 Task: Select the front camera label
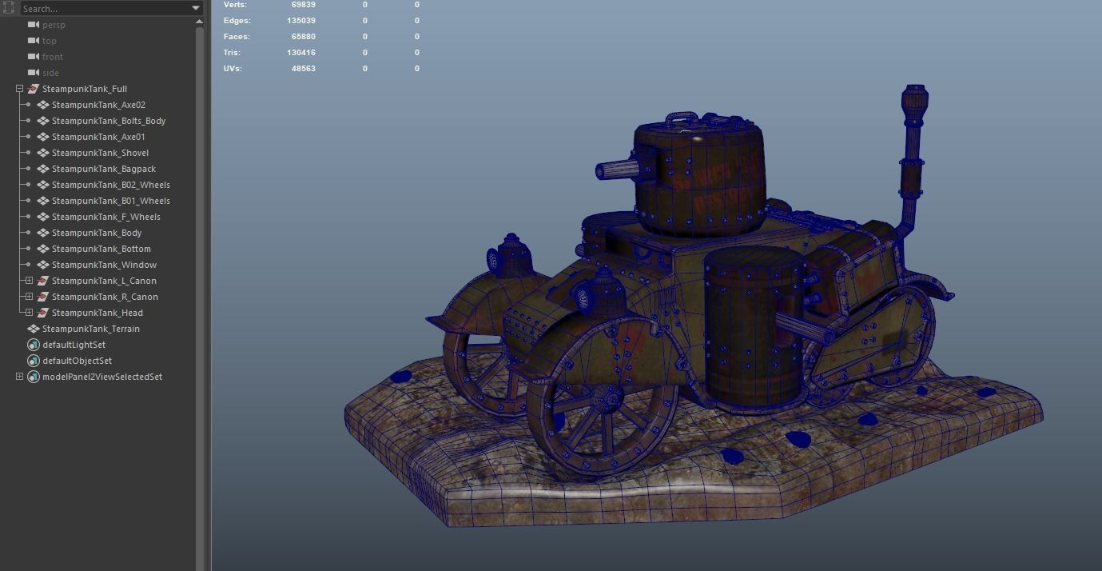(53, 57)
